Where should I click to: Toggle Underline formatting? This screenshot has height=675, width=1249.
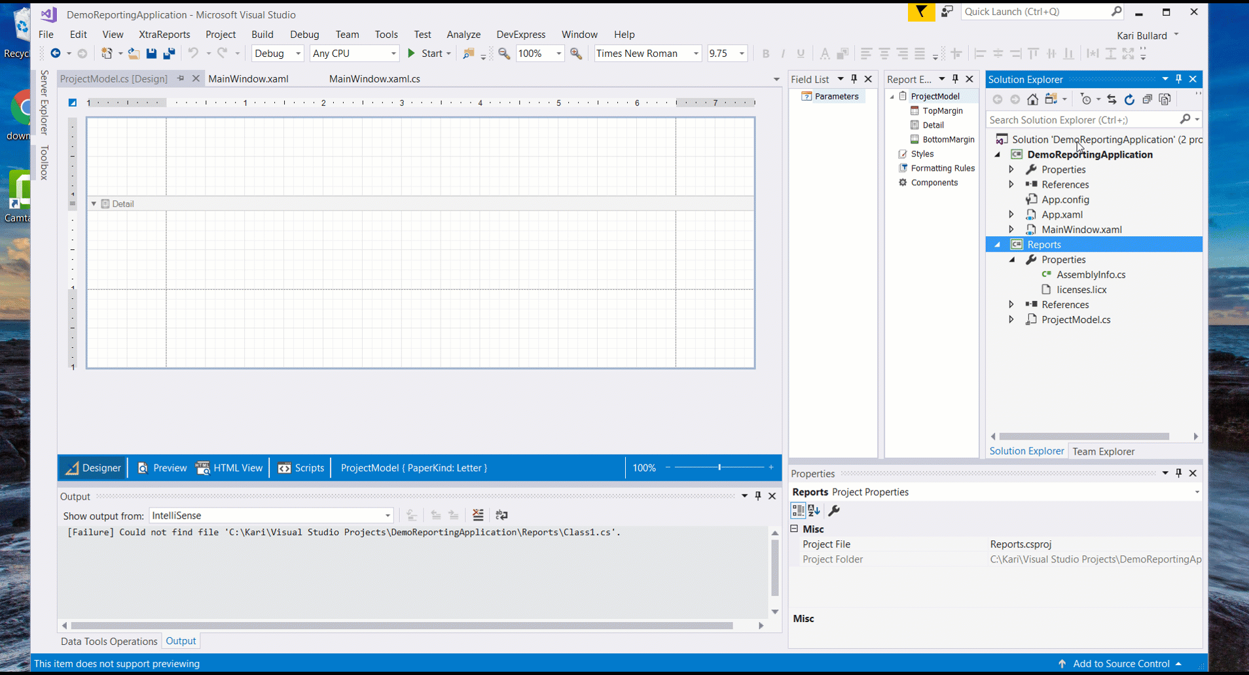(x=801, y=54)
